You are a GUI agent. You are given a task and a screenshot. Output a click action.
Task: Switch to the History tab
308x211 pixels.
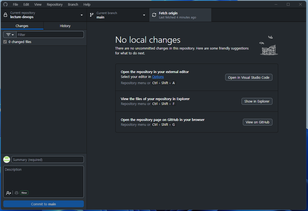65,26
